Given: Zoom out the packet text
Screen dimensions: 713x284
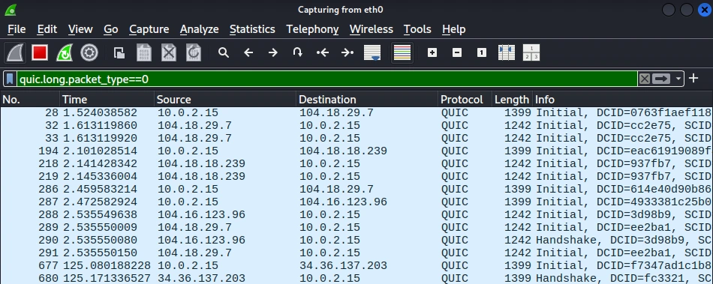Looking at the screenshot, I should tap(457, 53).
